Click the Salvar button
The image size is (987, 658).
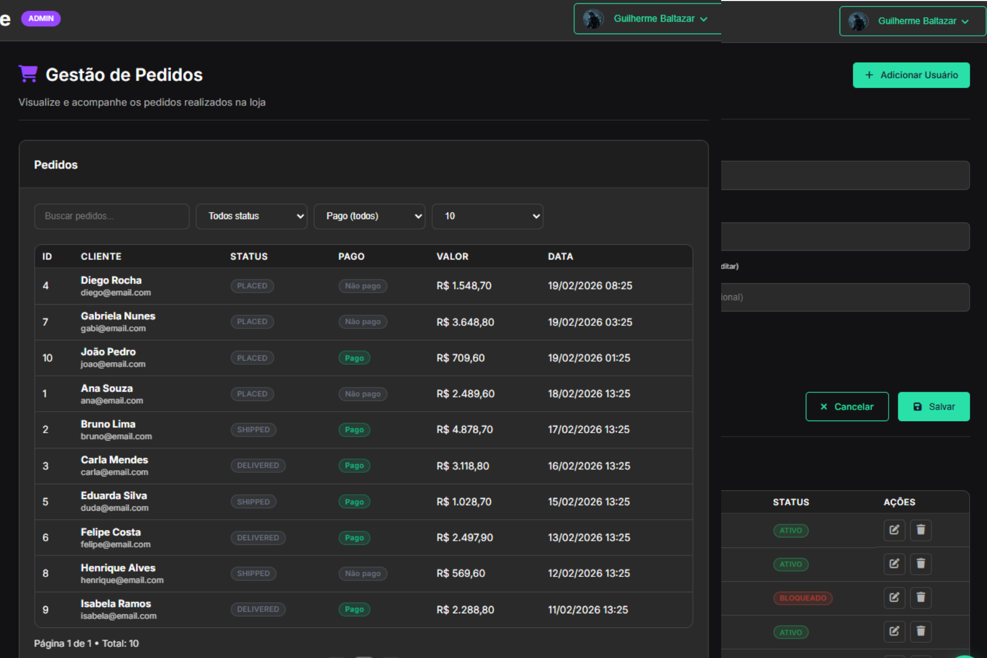tap(934, 406)
